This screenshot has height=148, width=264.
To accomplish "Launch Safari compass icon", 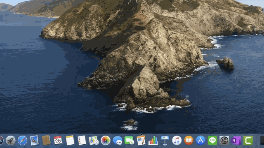I will pyautogui.click(x=23, y=140).
